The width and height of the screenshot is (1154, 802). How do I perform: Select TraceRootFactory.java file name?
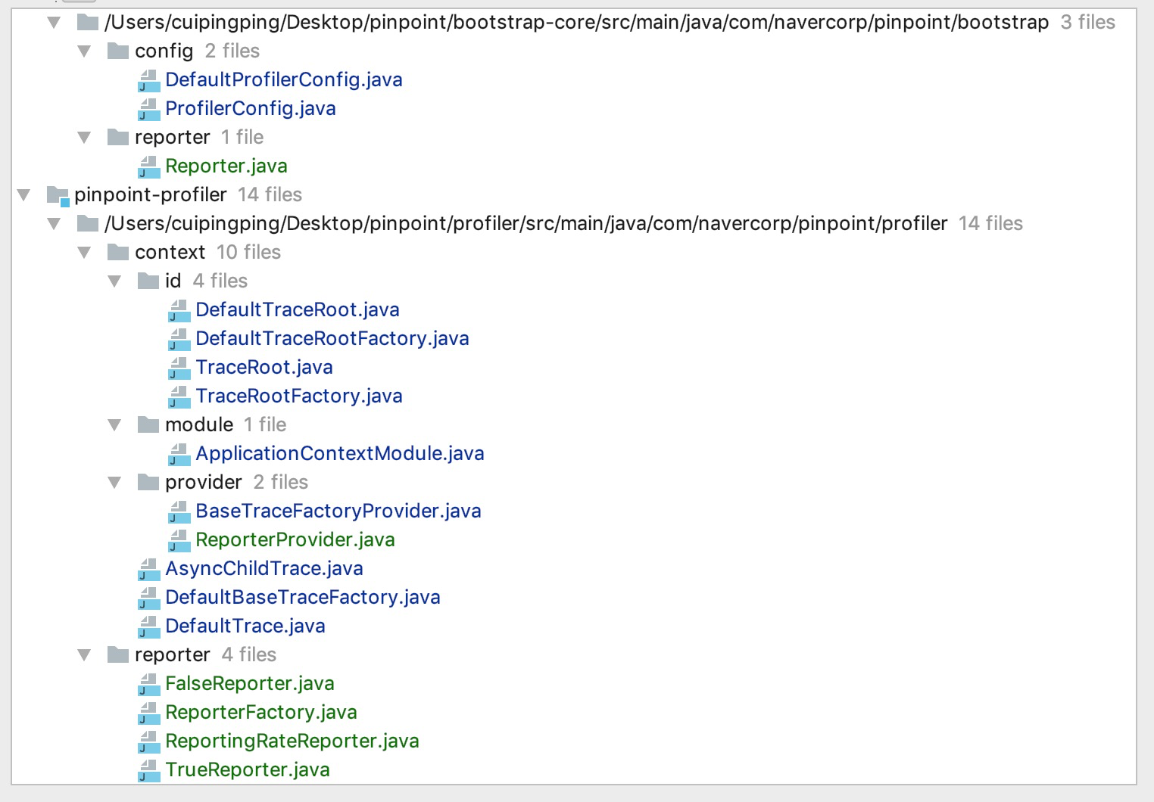tap(299, 396)
